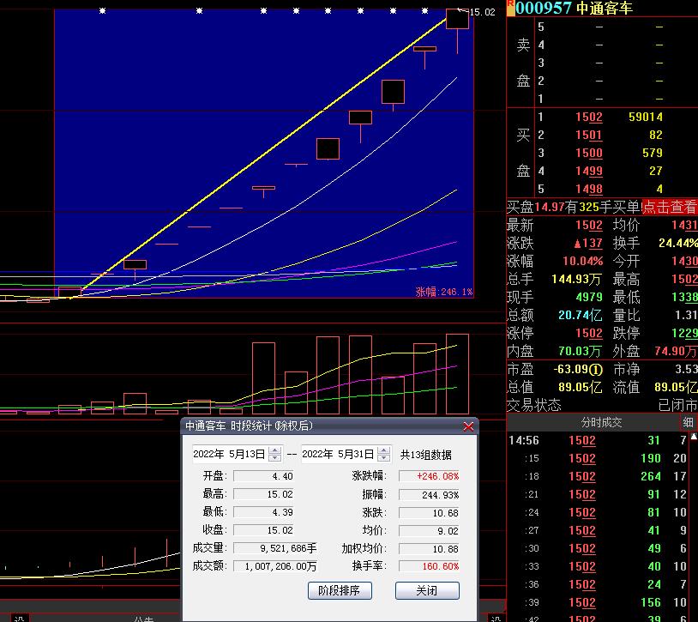Viewport: 698px width, 622px height.
Task: Click the start date field 2022年5月13日
Action: click(229, 455)
